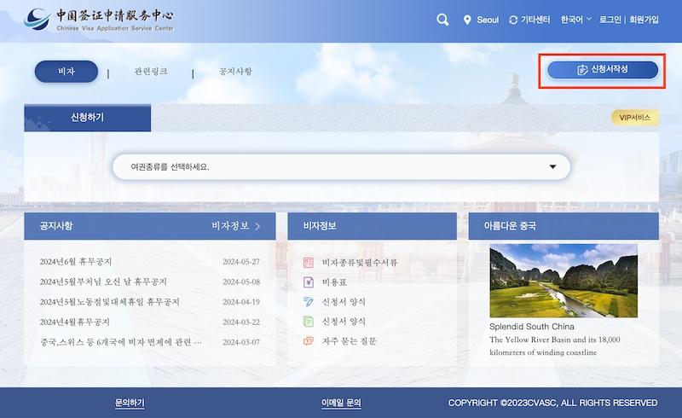Click the Chinese Visa Application Service Center logo
Screen dimensions: 682x418
(x=99, y=20)
